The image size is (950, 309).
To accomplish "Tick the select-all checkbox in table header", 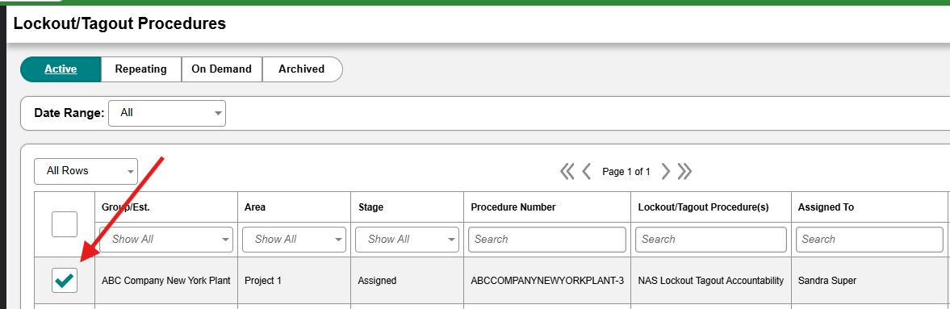I will [x=65, y=224].
